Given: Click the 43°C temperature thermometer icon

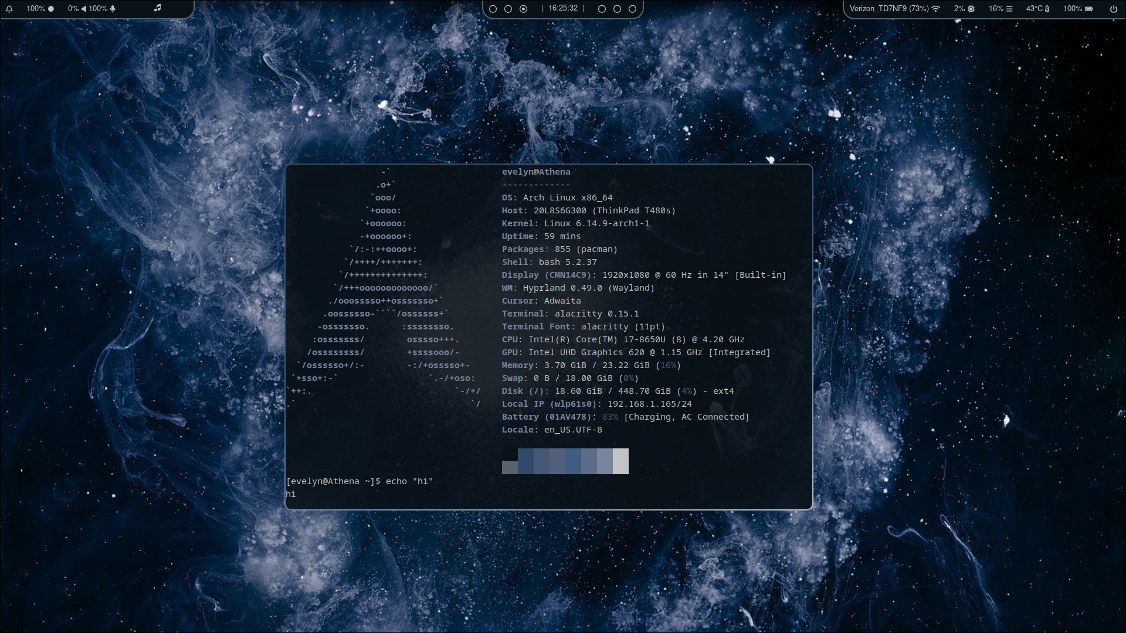Looking at the screenshot, I should (1047, 9).
